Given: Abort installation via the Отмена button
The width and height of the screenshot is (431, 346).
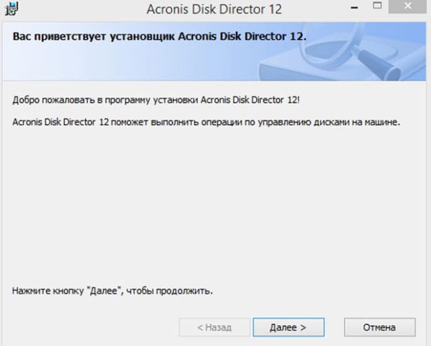Looking at the screenshot, I should [380, 327].
